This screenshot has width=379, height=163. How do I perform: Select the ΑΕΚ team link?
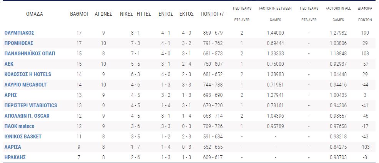(9, 64)
